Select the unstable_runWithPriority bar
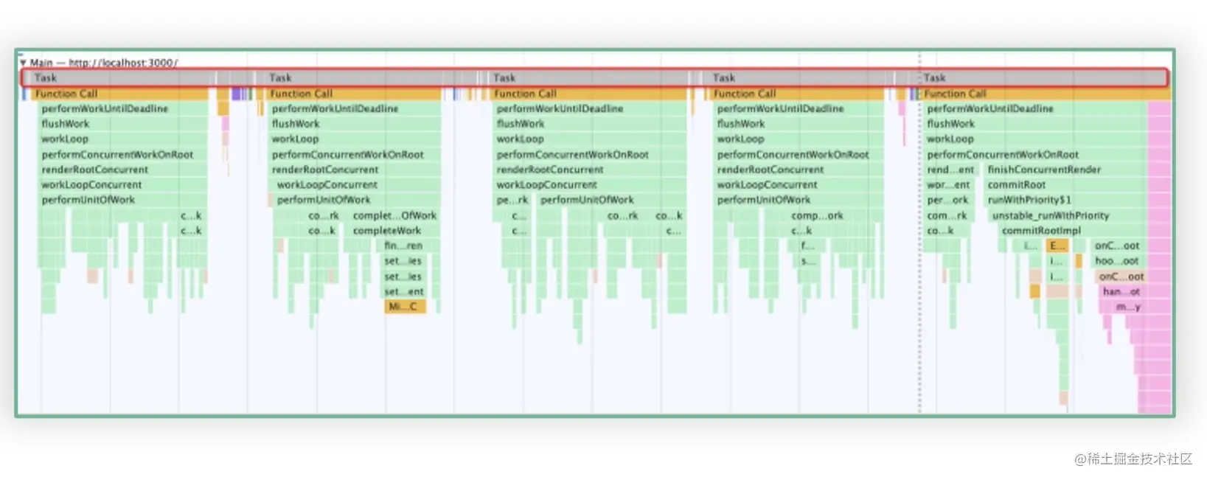Screen dimensions: 1207x480 1066,215
